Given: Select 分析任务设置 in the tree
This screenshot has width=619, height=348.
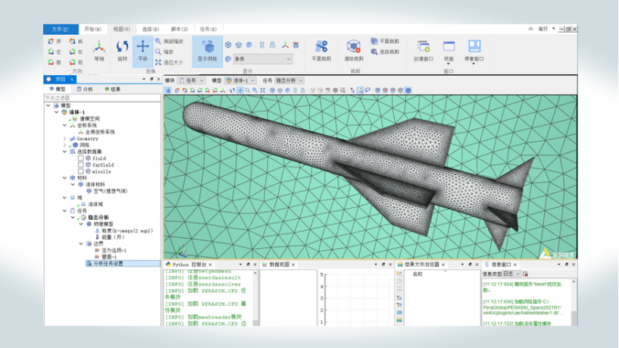Looking at the screenshot, I should (x=108, y=264).
